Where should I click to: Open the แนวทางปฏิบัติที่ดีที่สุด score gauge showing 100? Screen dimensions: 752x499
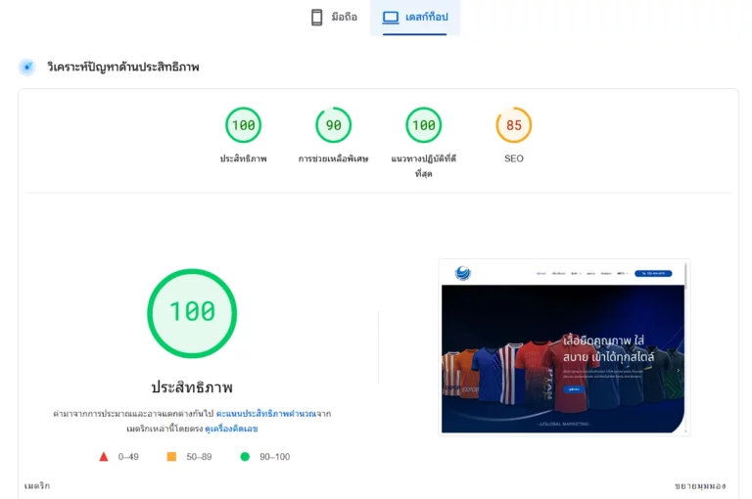pos(423,125)
